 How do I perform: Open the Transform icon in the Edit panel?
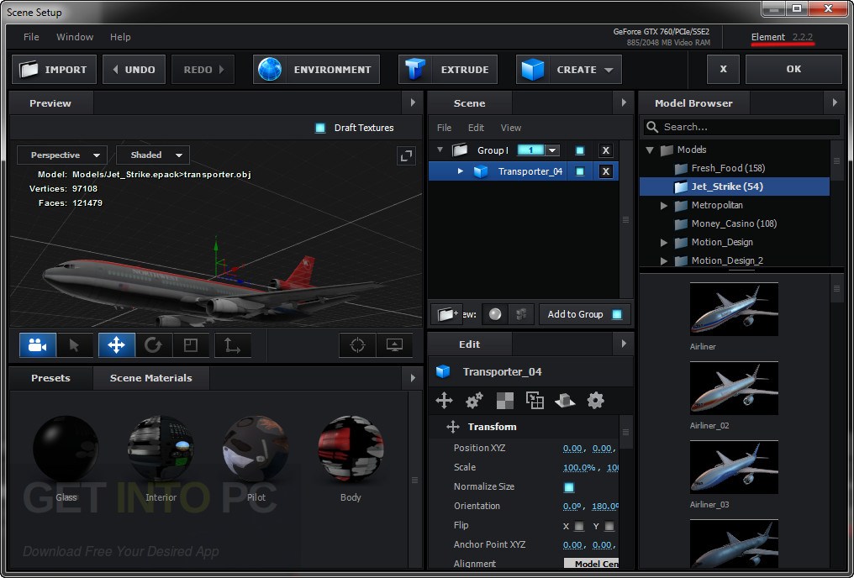click(445, 401)
